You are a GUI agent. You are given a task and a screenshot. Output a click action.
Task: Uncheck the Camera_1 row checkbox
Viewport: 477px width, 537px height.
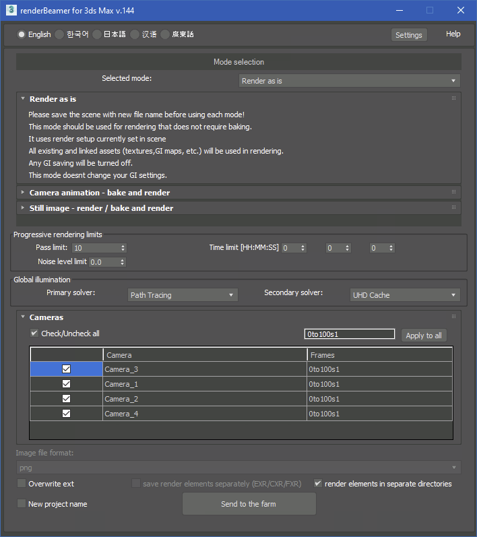(66, 384)
